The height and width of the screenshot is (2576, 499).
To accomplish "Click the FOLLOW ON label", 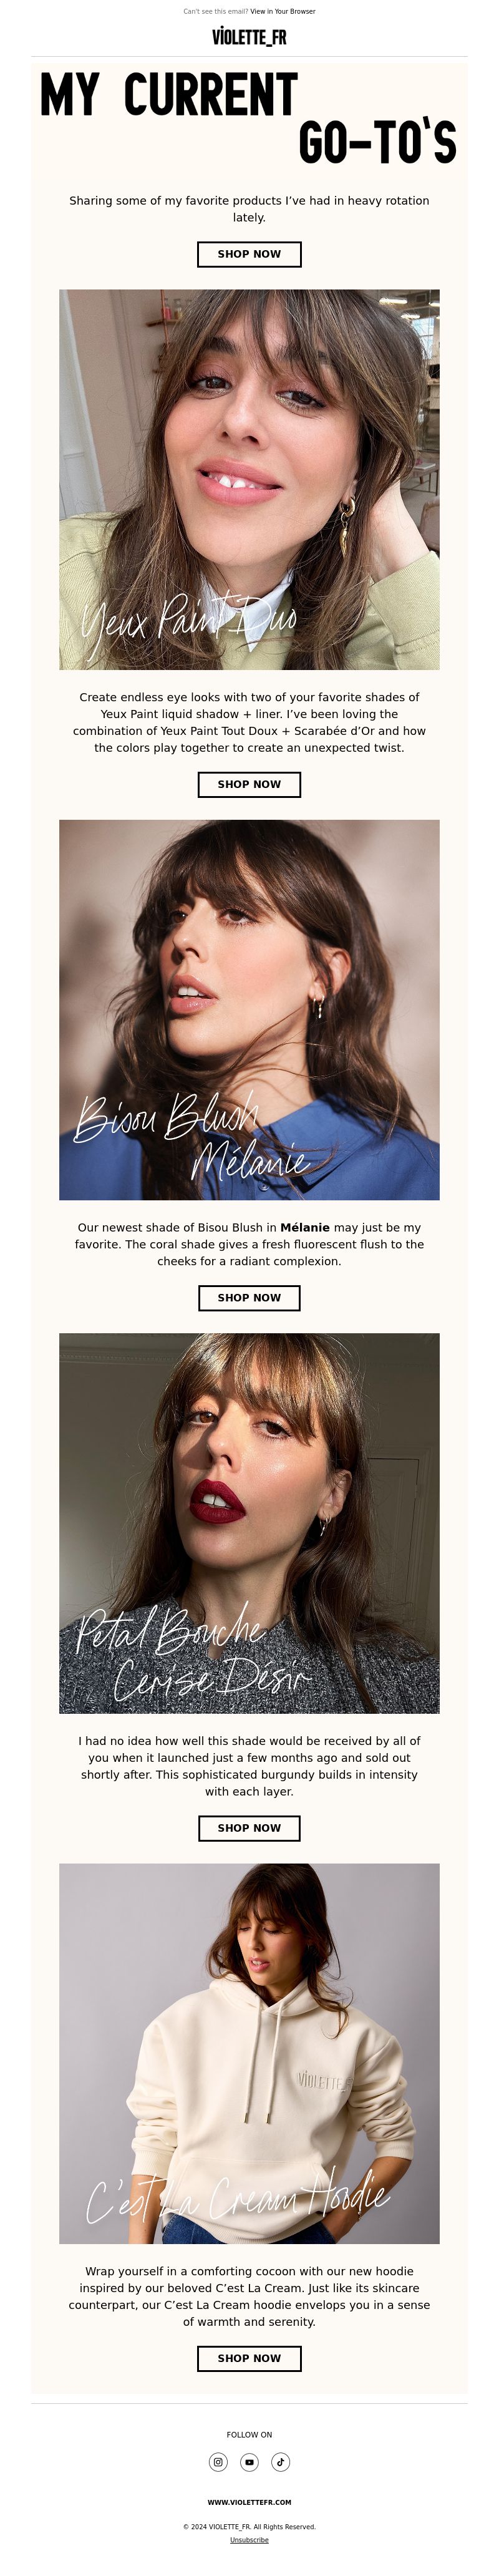I will pos(249,2434).
